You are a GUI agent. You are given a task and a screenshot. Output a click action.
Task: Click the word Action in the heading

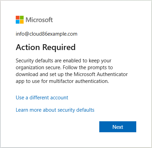pyautogui.click(x=28, y=47)
